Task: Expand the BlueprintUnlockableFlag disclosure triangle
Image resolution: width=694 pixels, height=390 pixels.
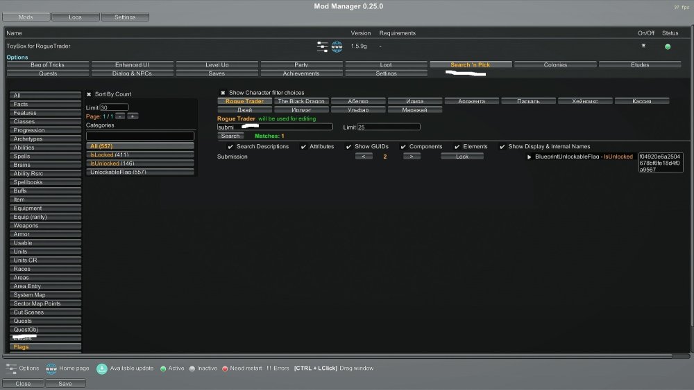Action: click(x=530, y=157)
